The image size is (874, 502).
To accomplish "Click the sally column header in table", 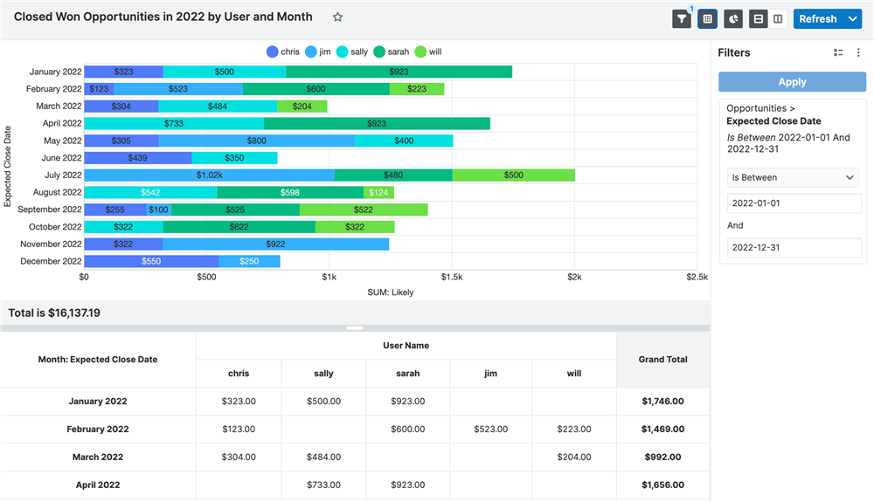I will [x=323, y=374].
